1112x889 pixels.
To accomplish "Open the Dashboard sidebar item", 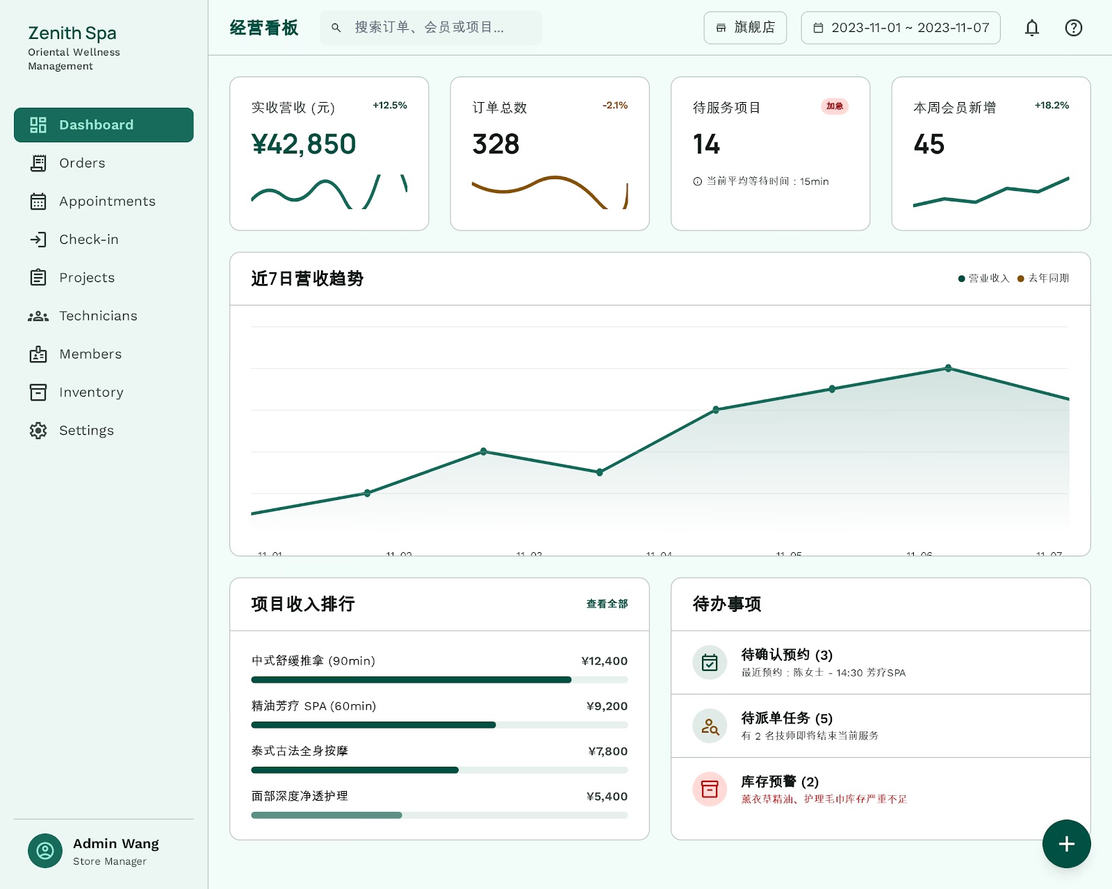I will pos(104,125).
